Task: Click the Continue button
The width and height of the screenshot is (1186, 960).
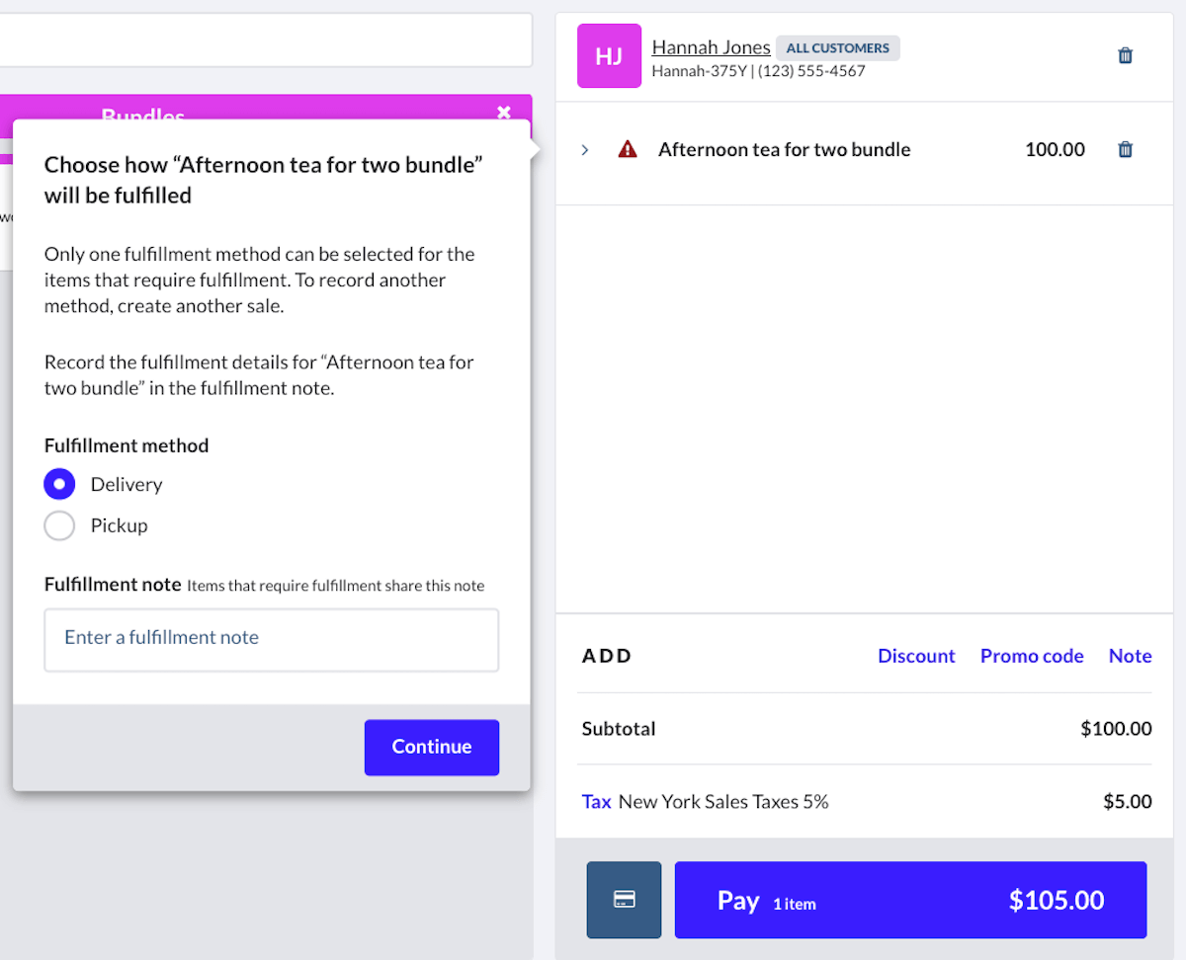Action: (x=432, y=747)
